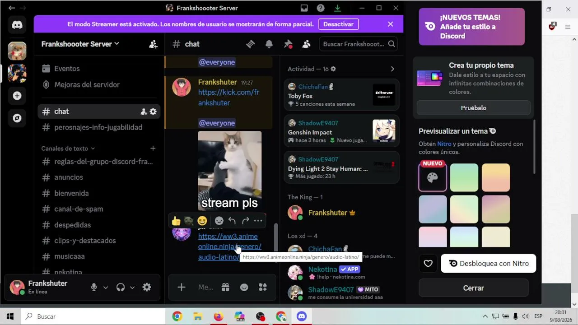Click Desactivar Streamer mode button
578x325 pixels.
(338, 24)
